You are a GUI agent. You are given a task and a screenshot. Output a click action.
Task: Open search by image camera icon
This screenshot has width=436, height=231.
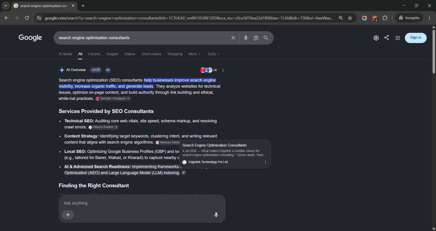[x=256, y=38]
